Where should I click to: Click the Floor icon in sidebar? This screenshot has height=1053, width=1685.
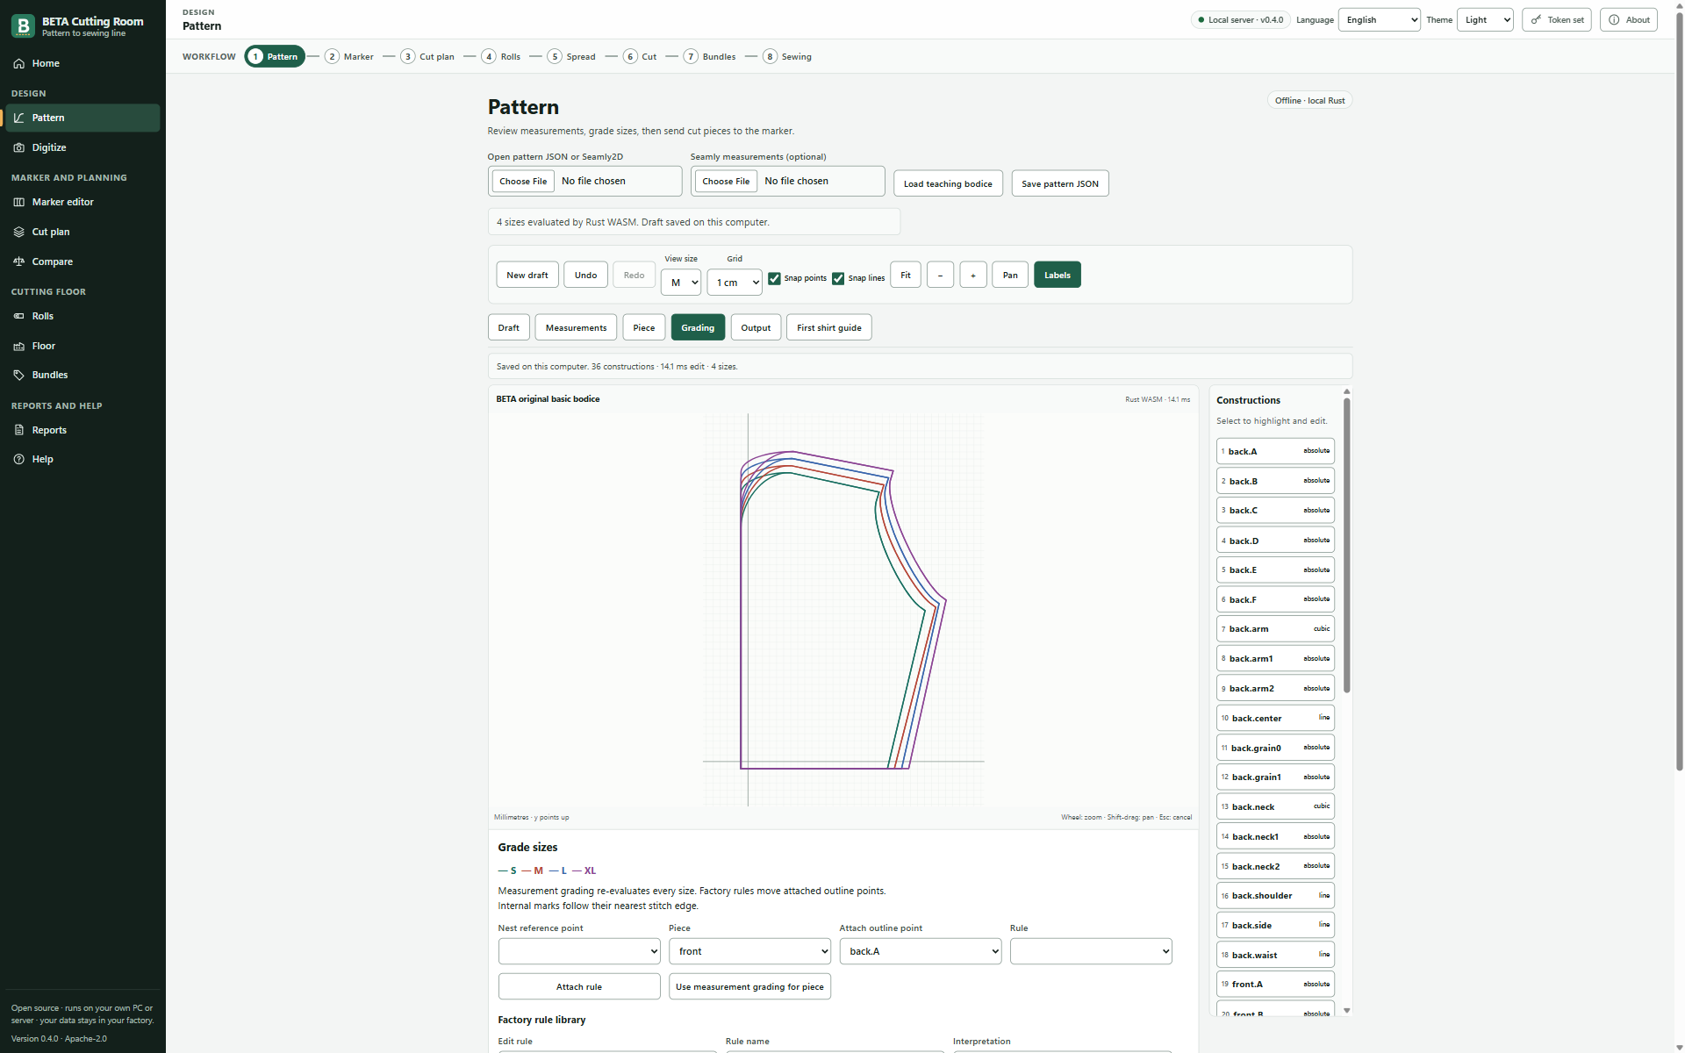pyautogui.click(x=19, y=346)
